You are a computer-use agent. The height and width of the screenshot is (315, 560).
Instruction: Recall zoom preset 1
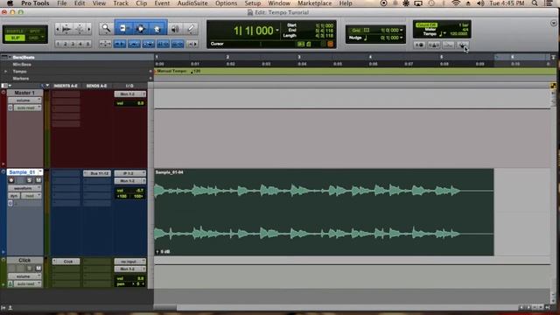[59, 44]
